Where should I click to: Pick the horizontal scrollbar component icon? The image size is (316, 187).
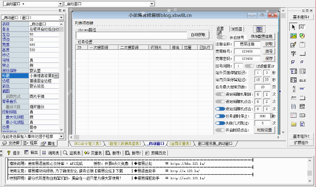click(x=302, y=80)
